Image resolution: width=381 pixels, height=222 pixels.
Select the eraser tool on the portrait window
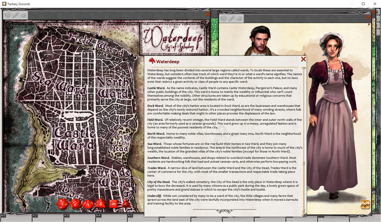click(240, 18)
